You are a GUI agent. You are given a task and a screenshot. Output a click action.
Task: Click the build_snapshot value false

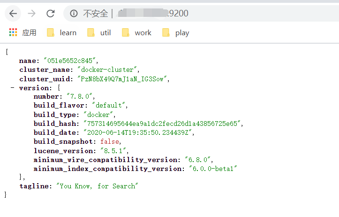[x=110, y=141]
